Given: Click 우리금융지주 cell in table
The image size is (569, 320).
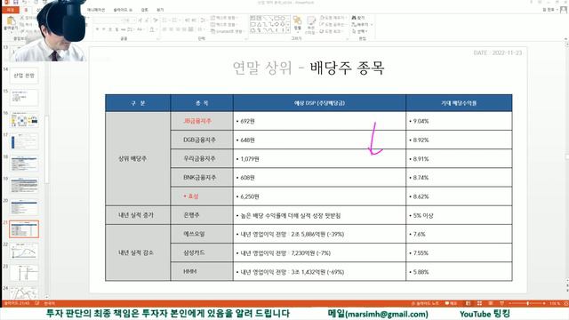Looking at the screenshot, I should point(202,159).
